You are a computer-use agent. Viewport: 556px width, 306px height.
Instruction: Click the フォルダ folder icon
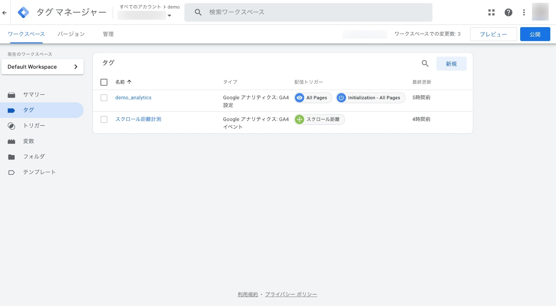point(11,157)
